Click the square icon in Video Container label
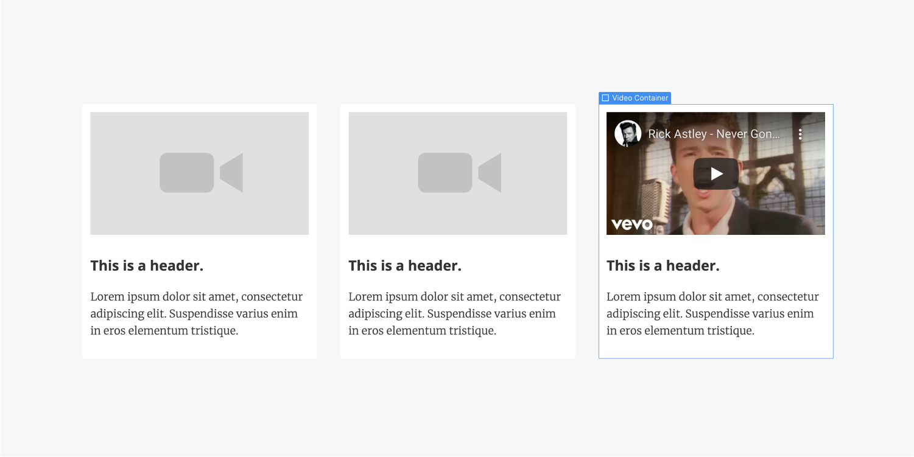 [x=605, y=98]
